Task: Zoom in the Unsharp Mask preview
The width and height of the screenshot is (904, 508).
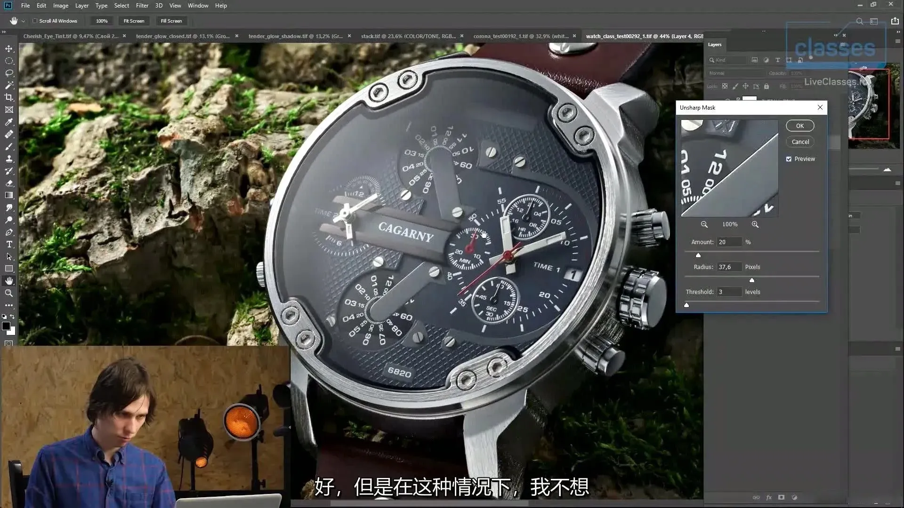Action: [755, 224]
